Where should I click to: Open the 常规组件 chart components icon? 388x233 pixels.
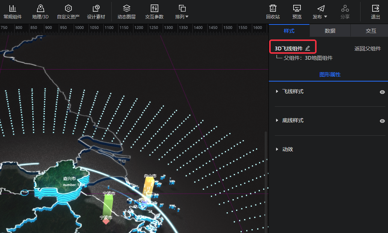(x=12, y=8)
